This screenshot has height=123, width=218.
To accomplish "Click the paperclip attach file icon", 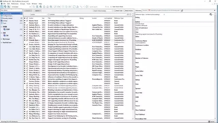I will pyautogui.click(x=182, y=11).
